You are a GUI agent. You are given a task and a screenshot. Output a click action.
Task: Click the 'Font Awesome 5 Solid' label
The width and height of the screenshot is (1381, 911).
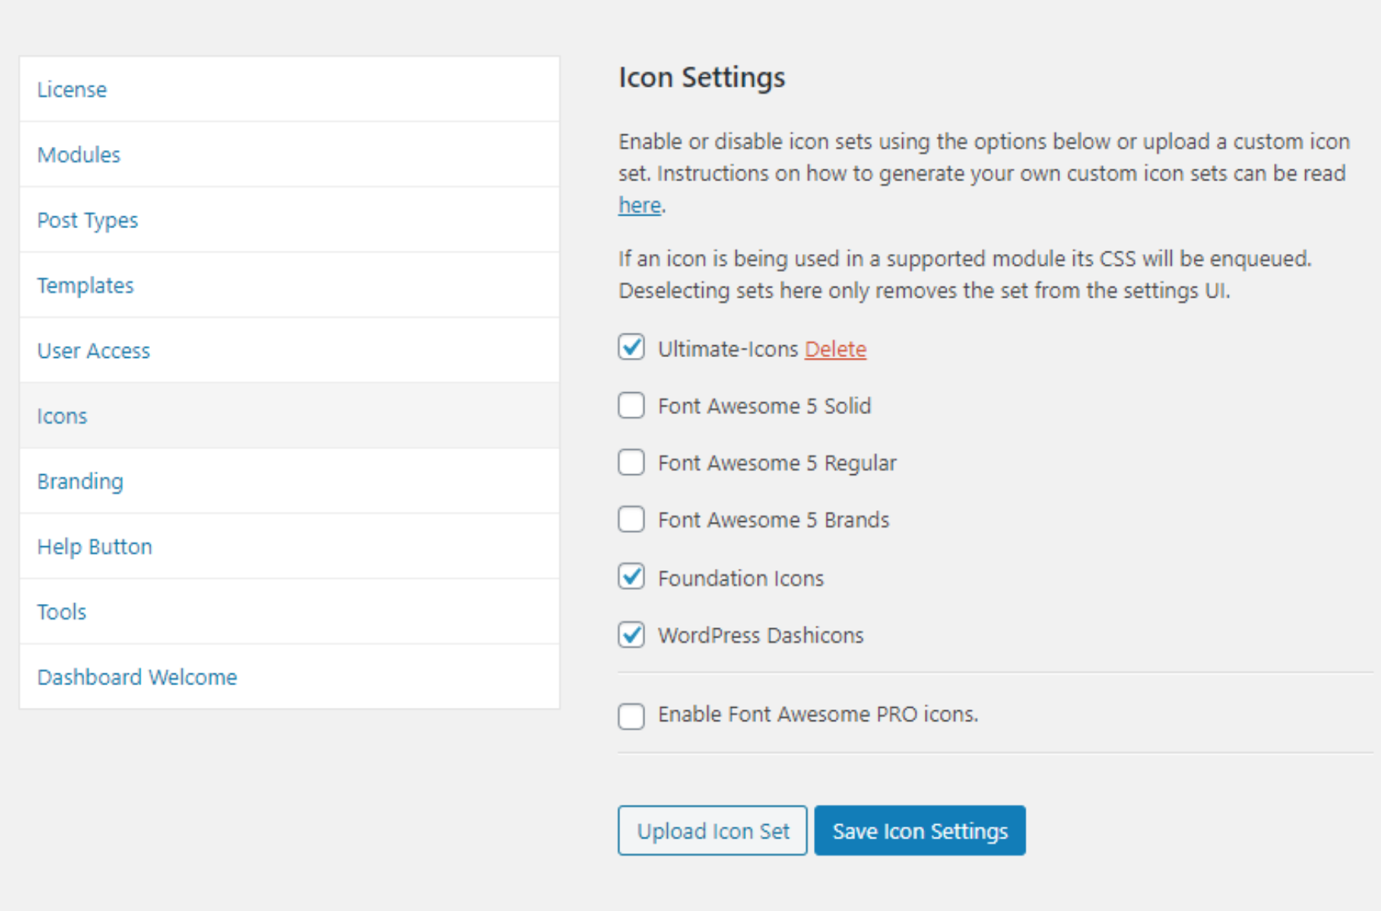pos(765,406)
